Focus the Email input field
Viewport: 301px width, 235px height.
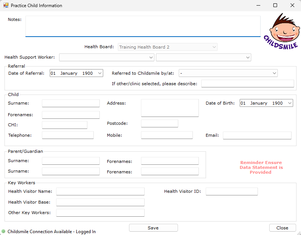[257, 136]
